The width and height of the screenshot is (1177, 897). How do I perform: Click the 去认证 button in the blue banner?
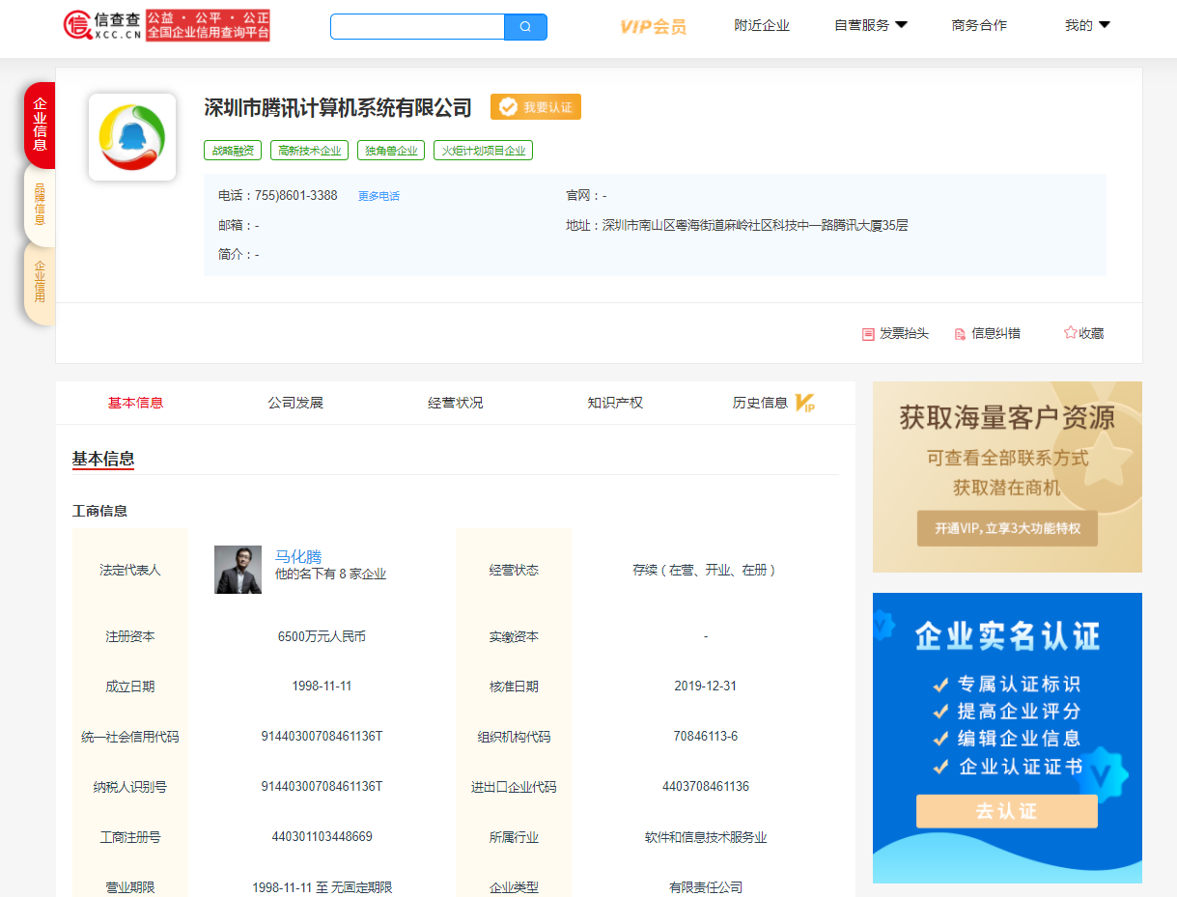[x=1007, y=811]
